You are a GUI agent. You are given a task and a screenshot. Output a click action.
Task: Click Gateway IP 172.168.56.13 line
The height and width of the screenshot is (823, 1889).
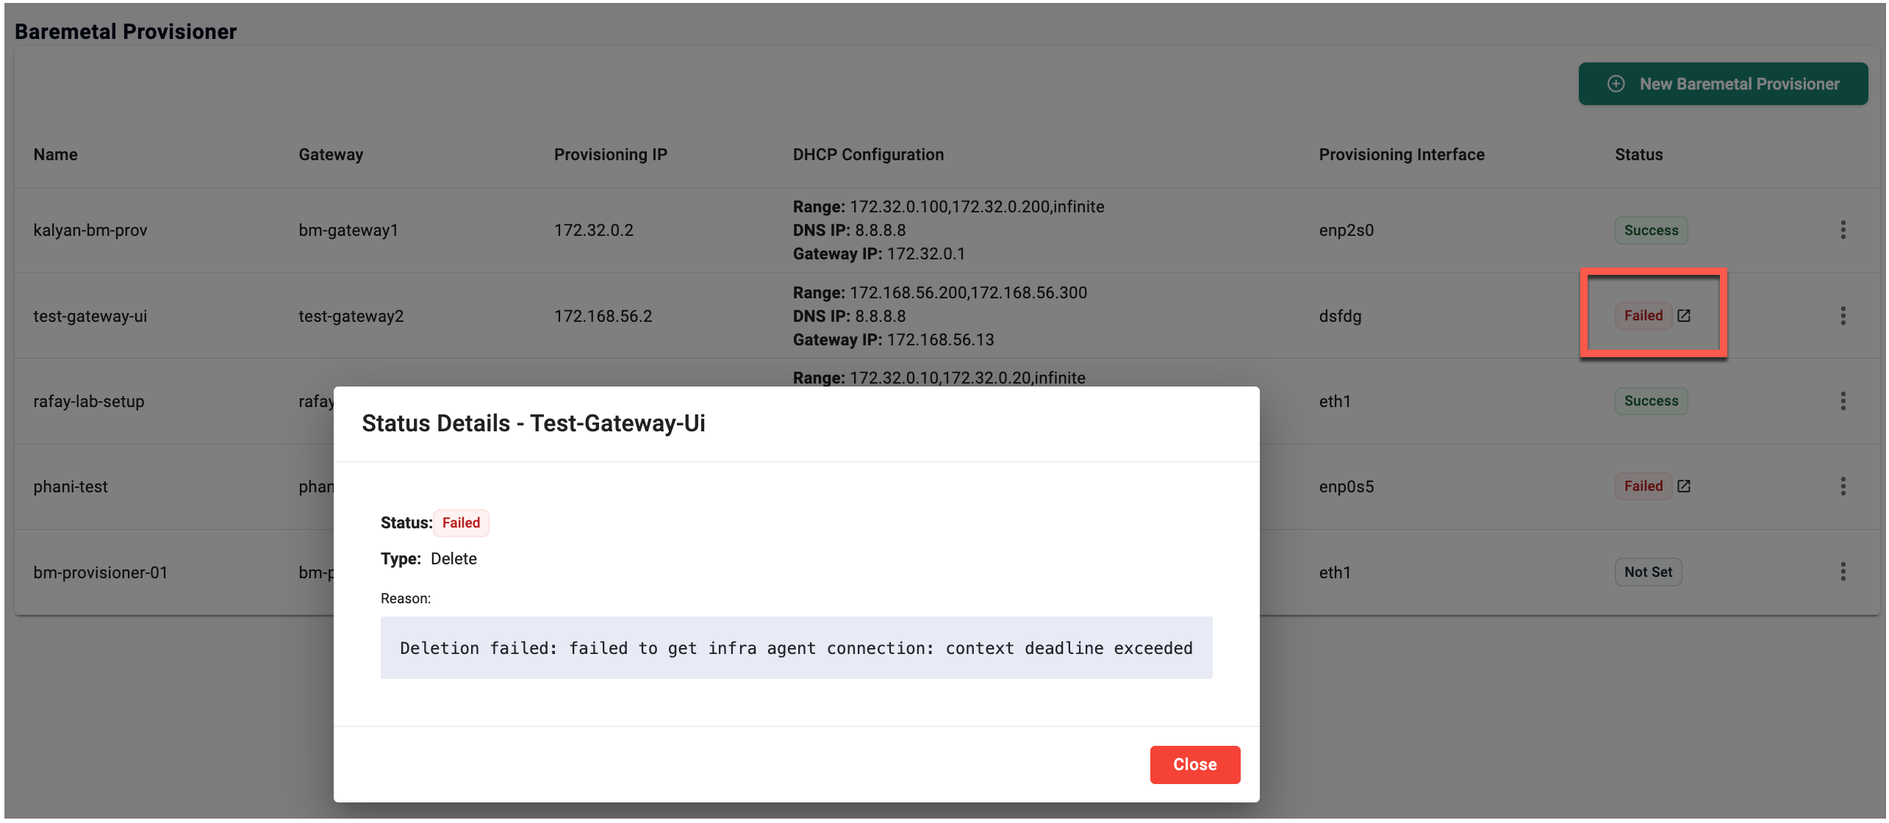(893, 339)
